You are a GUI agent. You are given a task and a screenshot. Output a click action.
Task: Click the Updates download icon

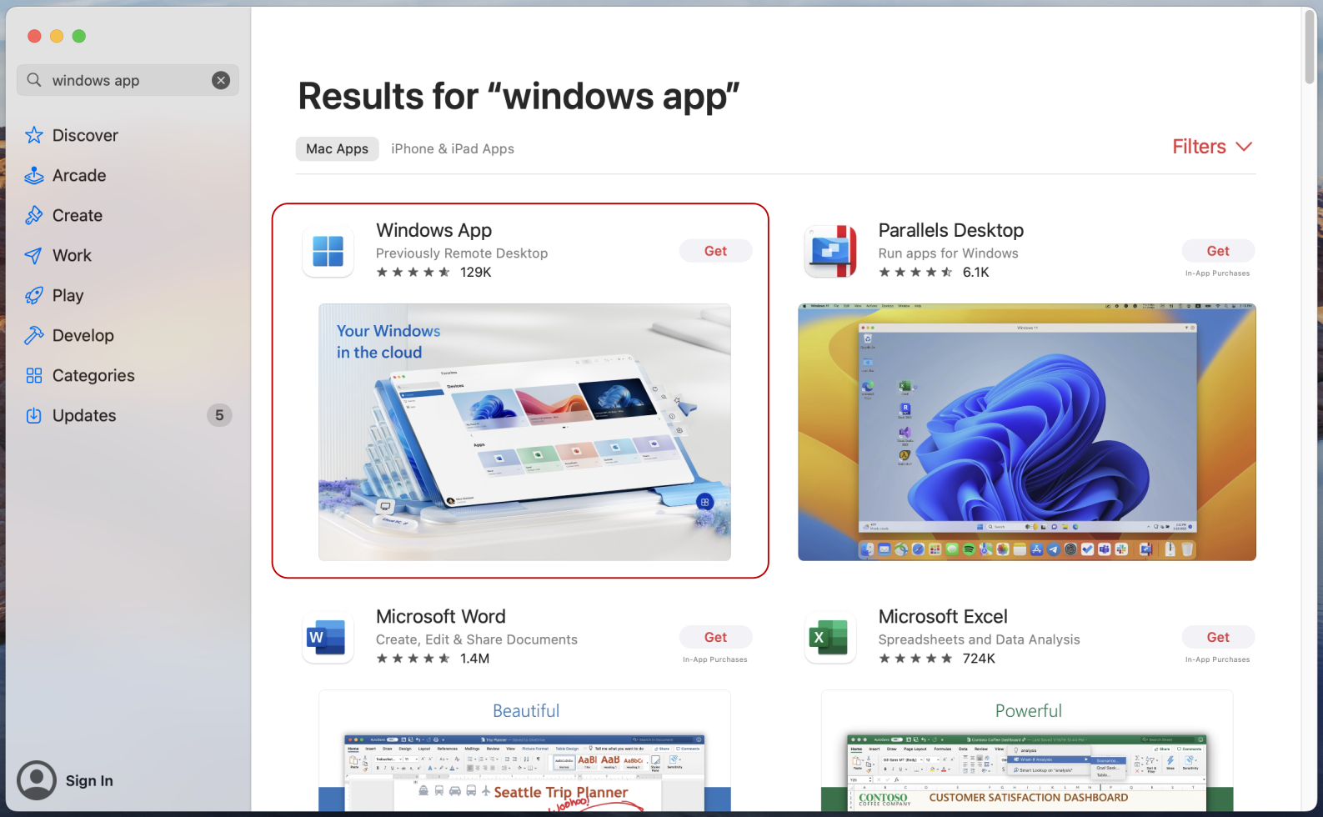pos(34,415)
